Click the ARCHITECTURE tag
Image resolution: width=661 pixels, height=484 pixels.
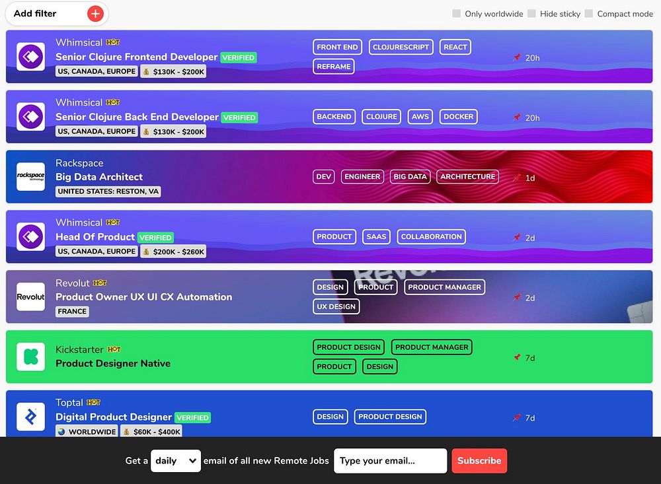click(468, 176)
